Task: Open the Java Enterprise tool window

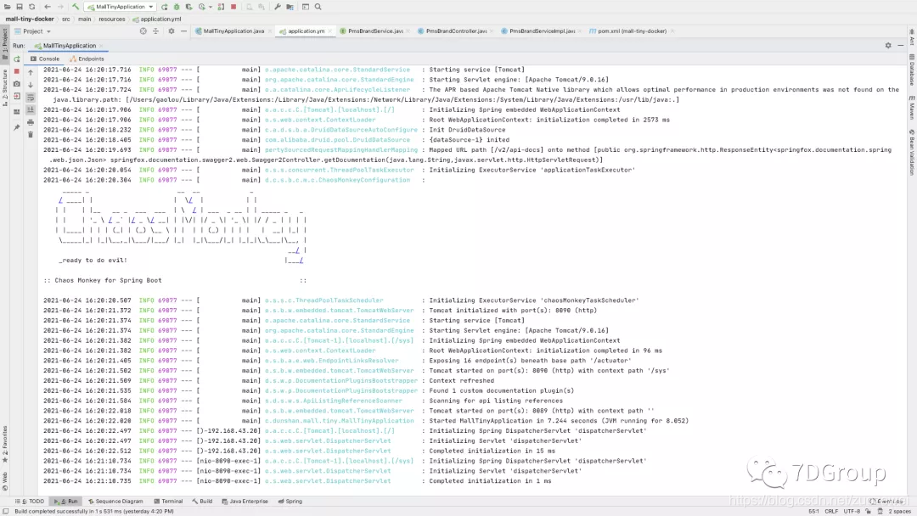Action: [x=245, y=502]
